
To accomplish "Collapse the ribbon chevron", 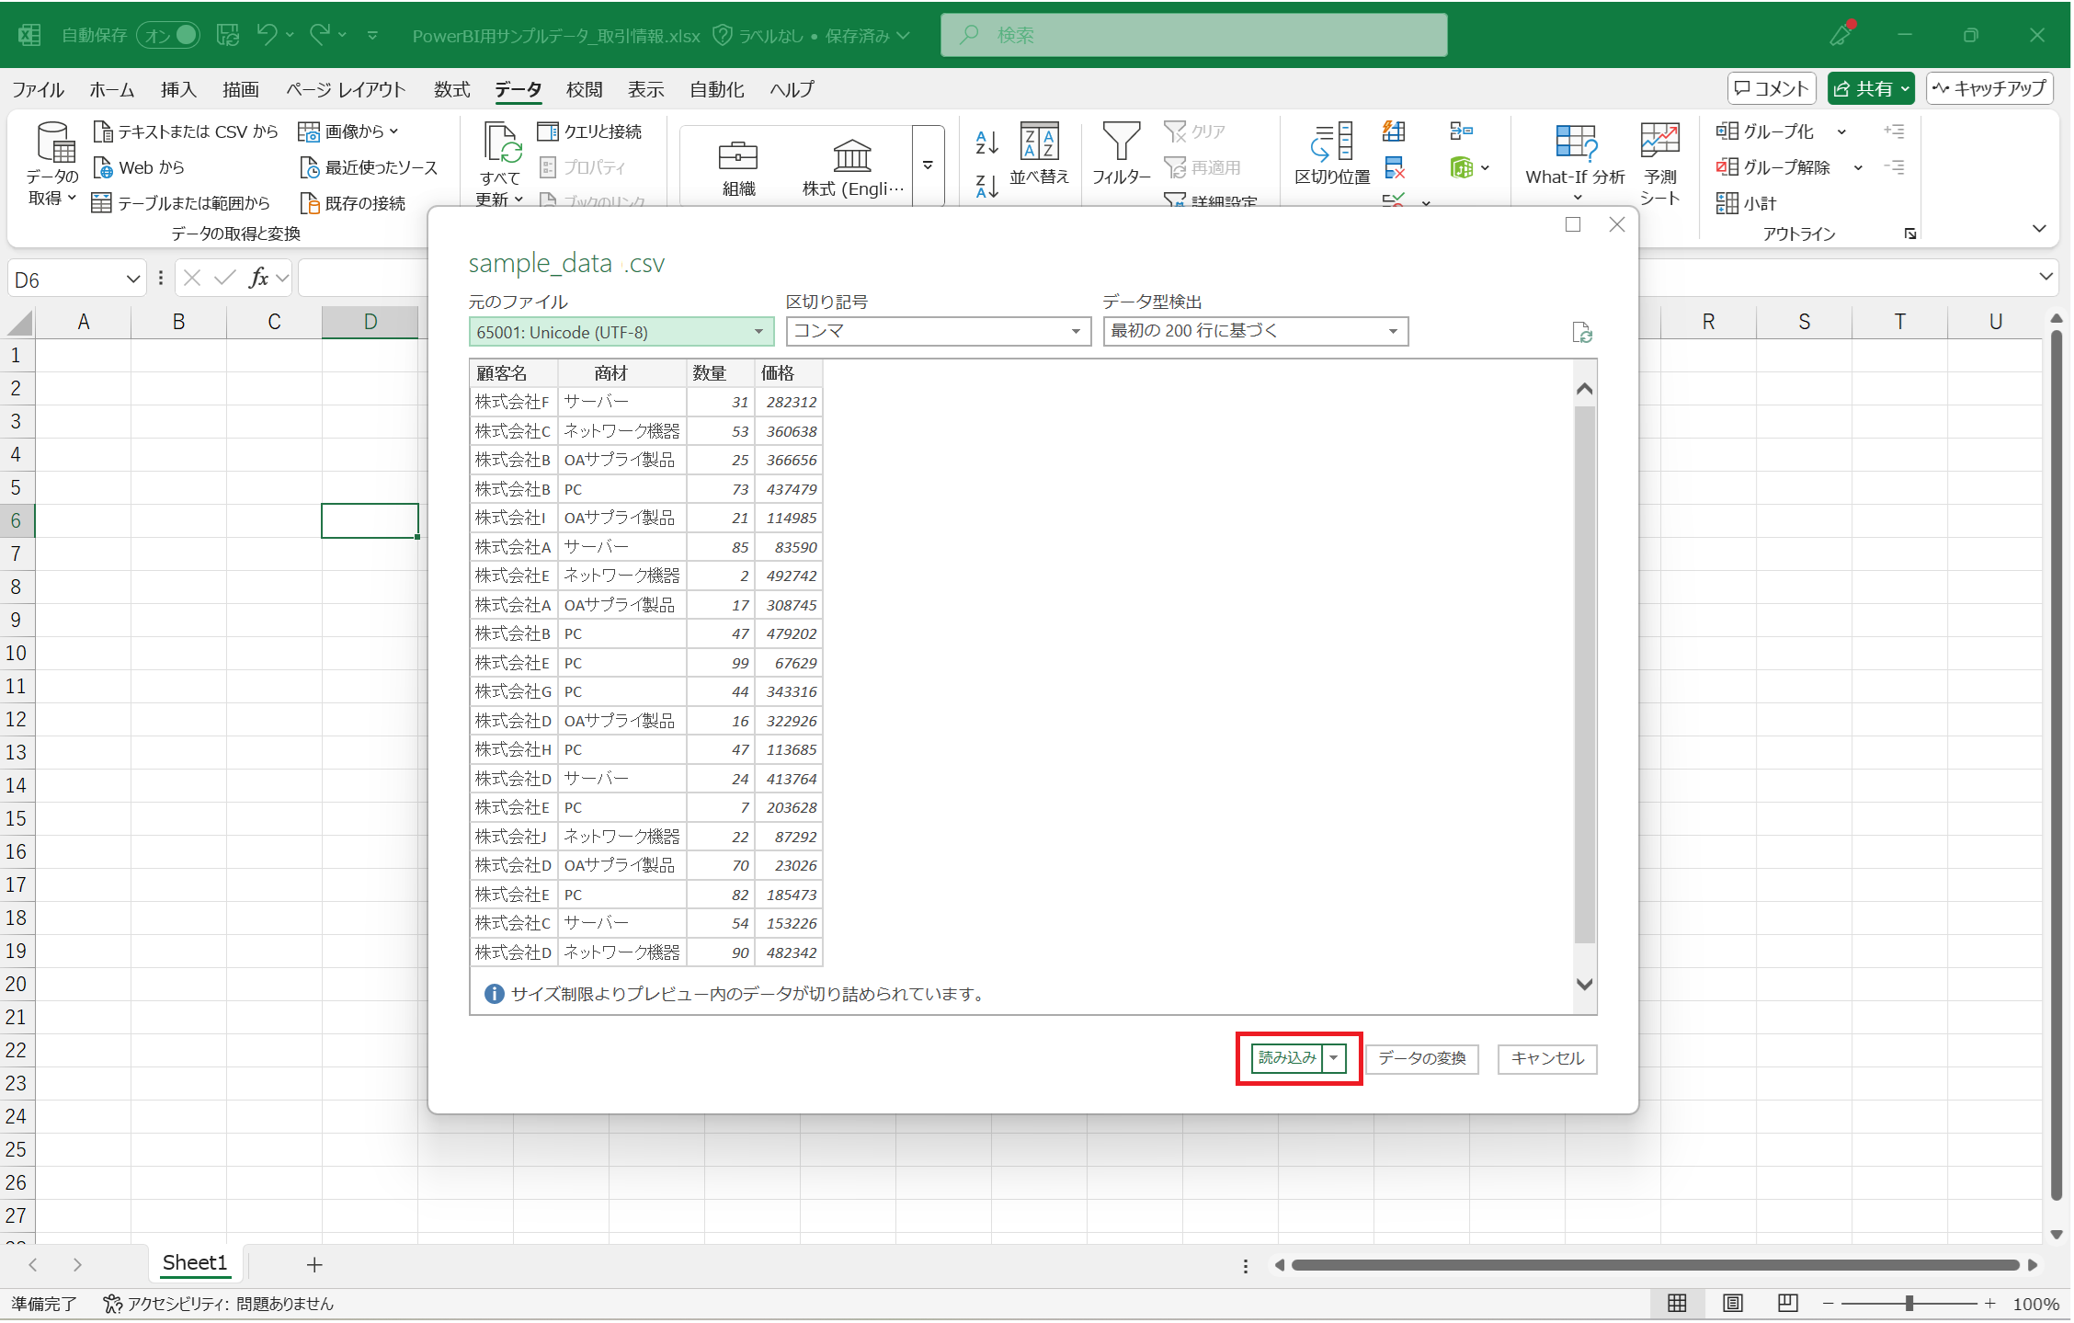I will coord(2039,229).
